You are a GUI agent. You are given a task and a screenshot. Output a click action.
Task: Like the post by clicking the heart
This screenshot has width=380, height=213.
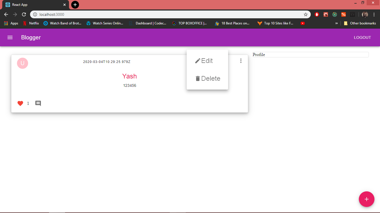click(20, 103)
